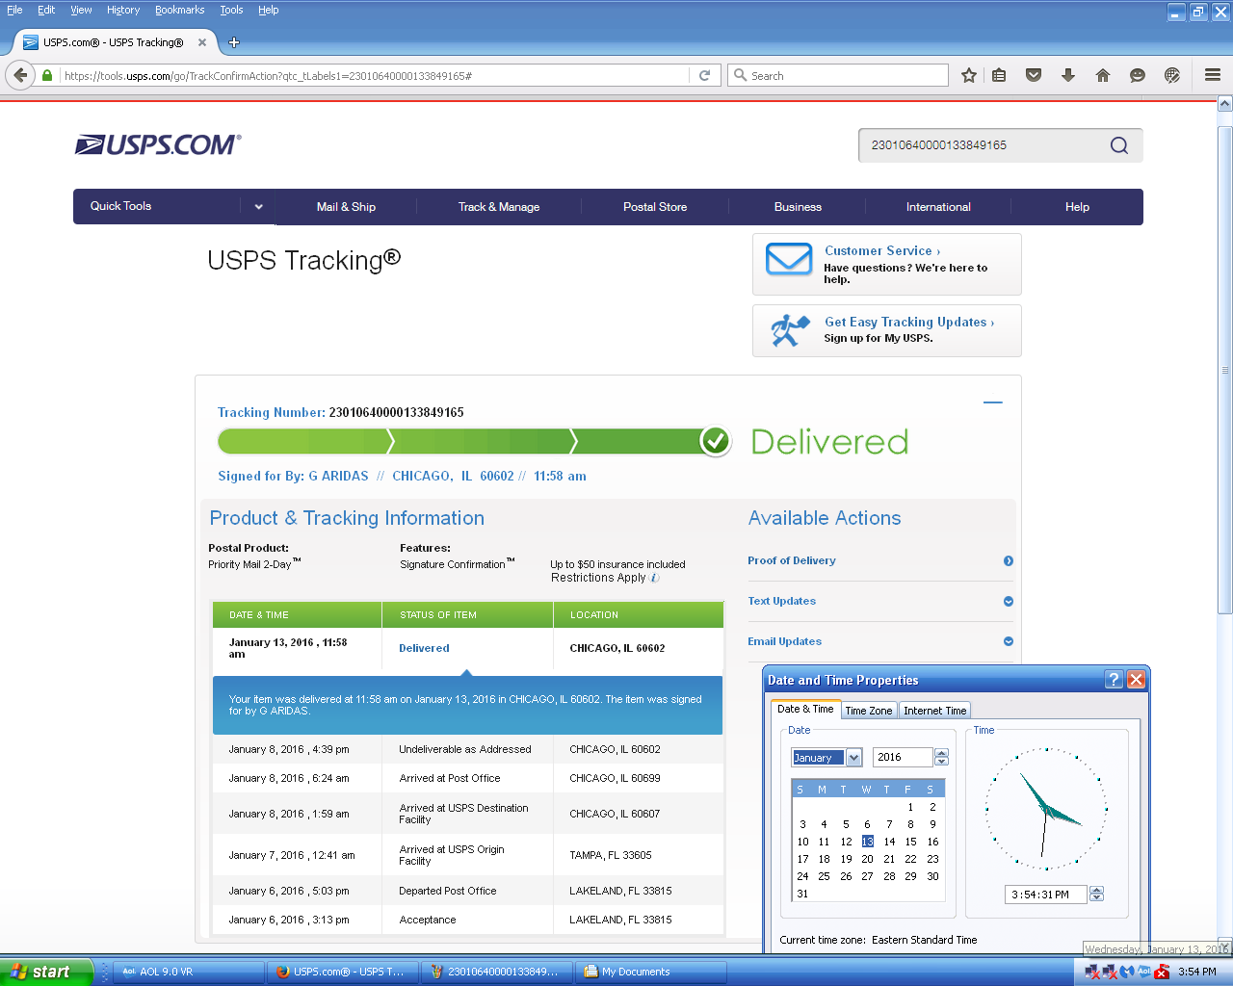This screenshot has height=986, width=1233.
Task: Click the time field showing 3:54:31 PM
Action: (x=1045, y=895)
